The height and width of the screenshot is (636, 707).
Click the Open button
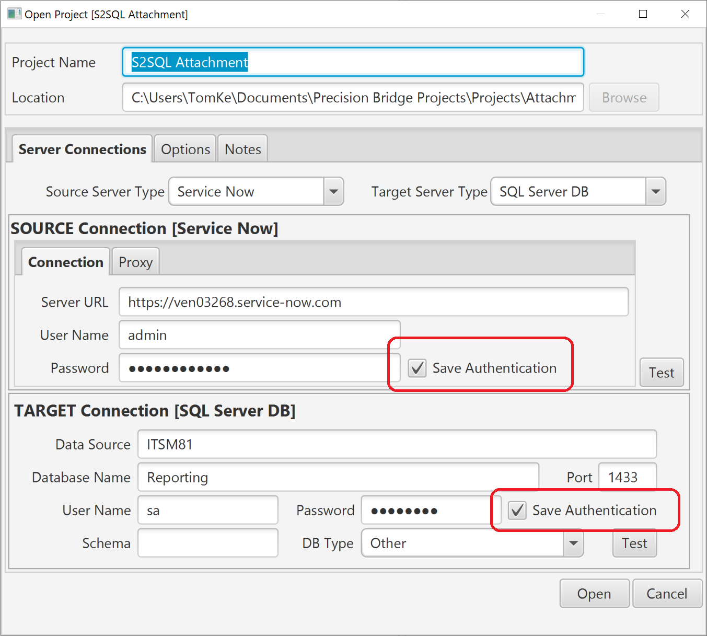point(594,594)
